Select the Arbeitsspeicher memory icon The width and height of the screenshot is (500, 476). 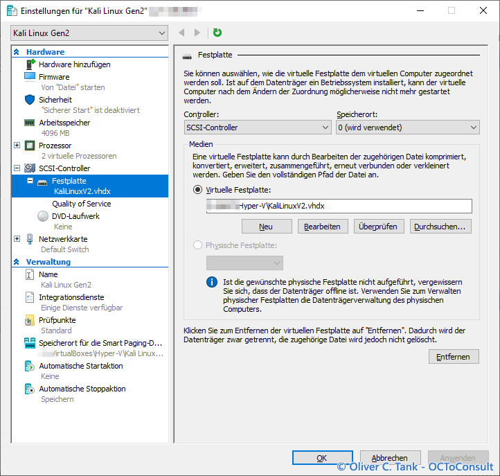point(30,123)
